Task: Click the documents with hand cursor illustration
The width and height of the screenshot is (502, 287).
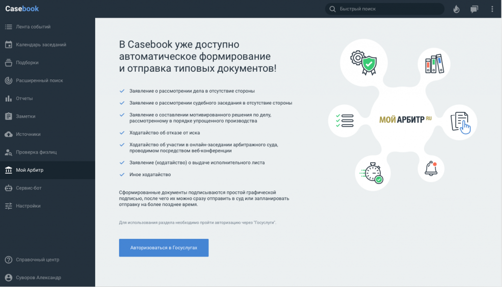Action: (x=461, y=123)
